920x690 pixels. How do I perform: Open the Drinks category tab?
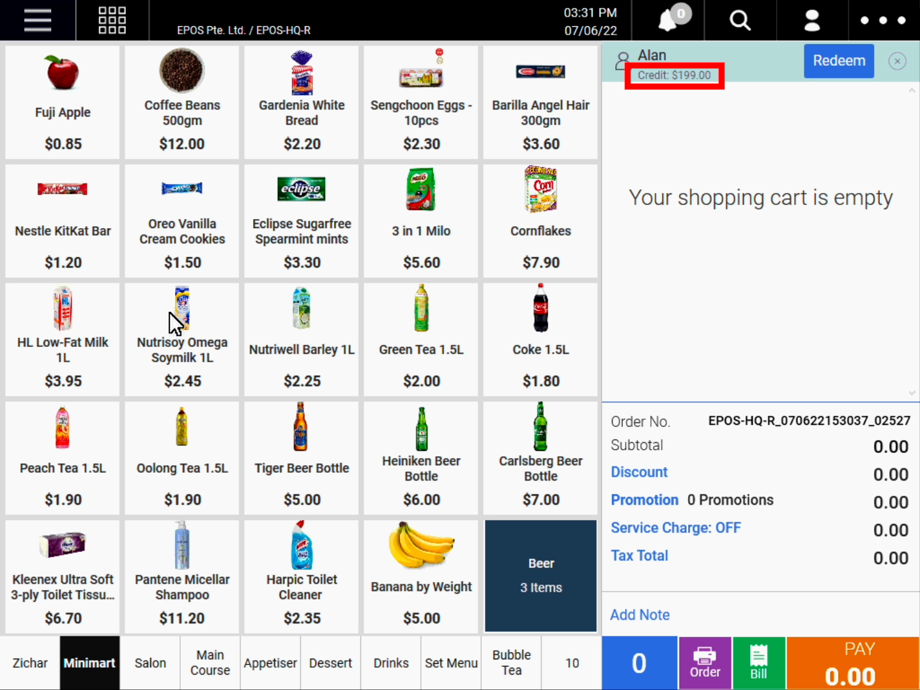pos(391,663)
